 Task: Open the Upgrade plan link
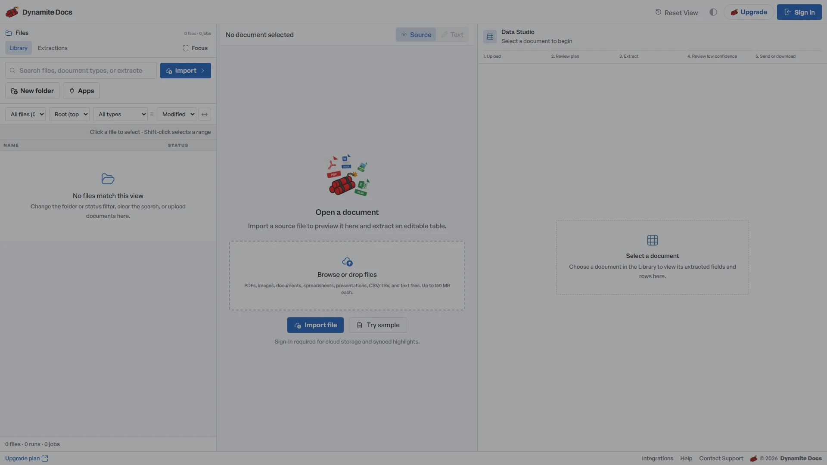[x=27, y=459]
